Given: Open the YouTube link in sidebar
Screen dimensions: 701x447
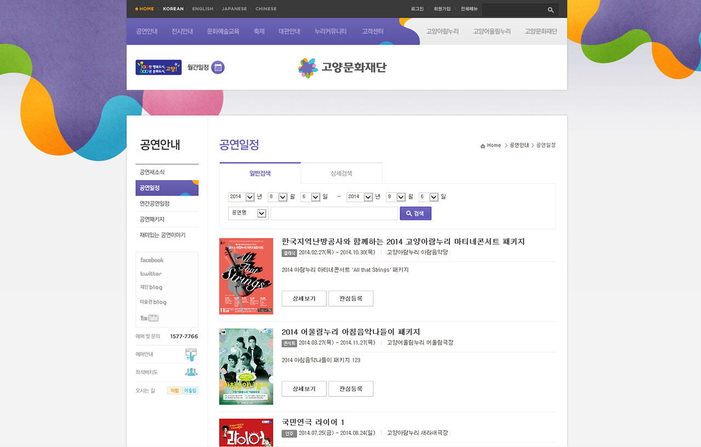Looking at the screenshot, I should tap(149, 318).
